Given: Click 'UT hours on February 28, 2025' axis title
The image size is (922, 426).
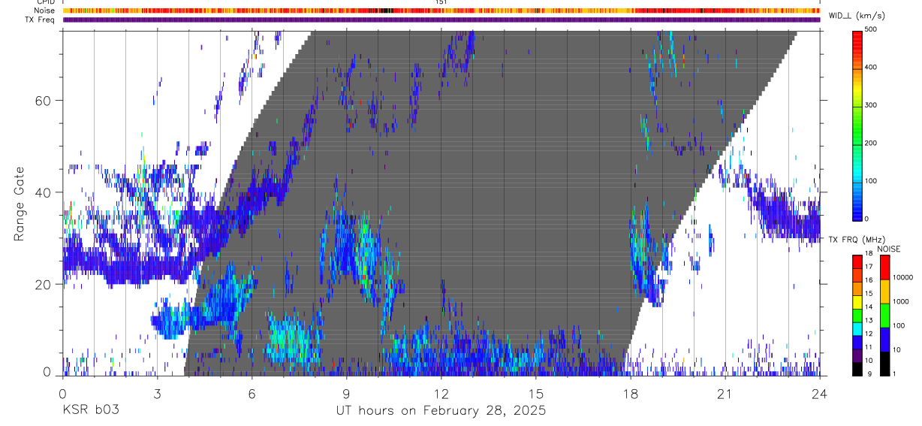Looking at the screenshot, I should [x=440, y=411].
